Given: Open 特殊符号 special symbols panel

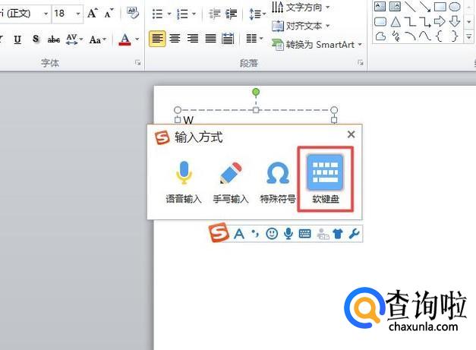Looking at the screenshot, I should click(x=277, y=182).
